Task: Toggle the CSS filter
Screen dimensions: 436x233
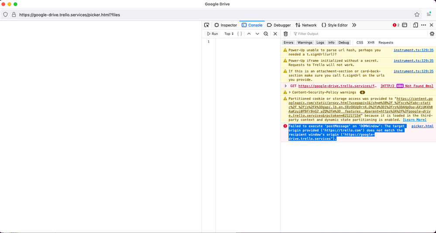Action: 360,42
